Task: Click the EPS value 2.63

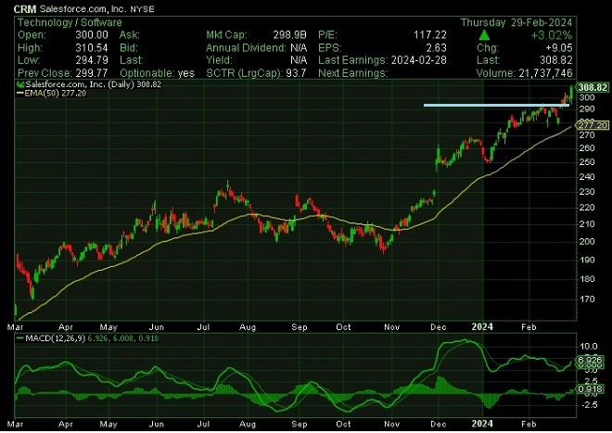Action: (x=437, y=47)
